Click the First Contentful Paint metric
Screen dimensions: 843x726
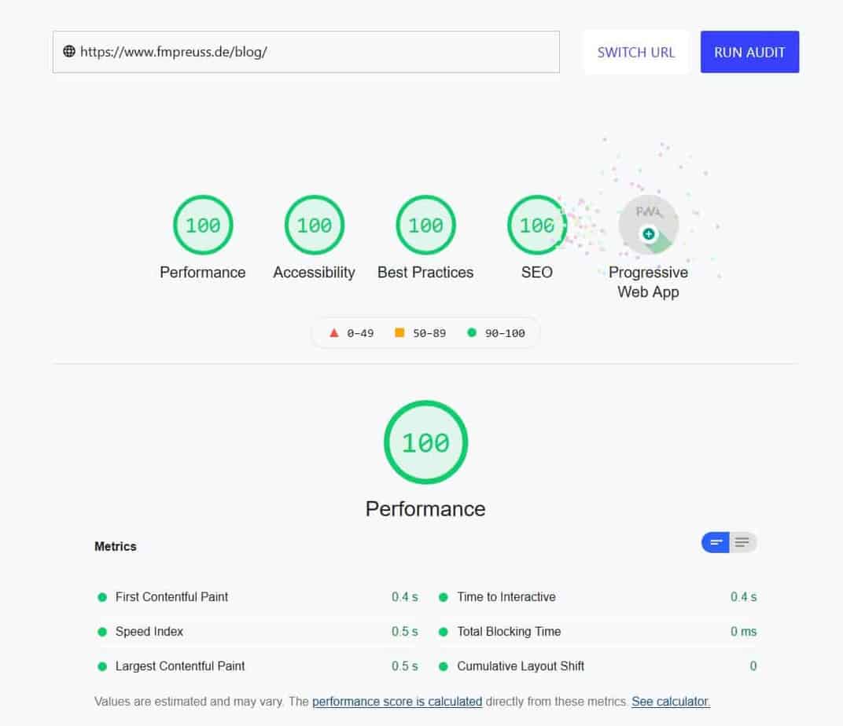pyautogui.click(x=257, y=597)
